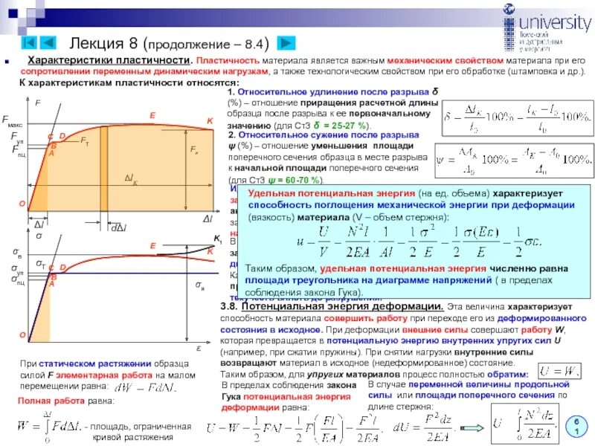This screenshot has width=595, height=446.
Task: Click the W integral formula at bottom left
Action: tap(49, 427)
